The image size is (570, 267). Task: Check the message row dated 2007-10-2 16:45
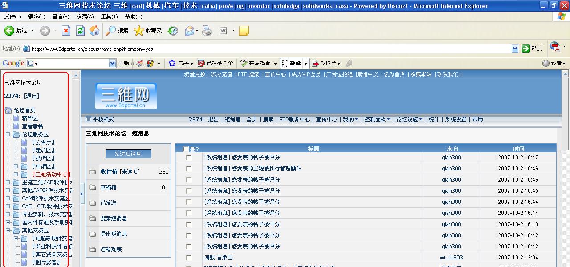189,191
